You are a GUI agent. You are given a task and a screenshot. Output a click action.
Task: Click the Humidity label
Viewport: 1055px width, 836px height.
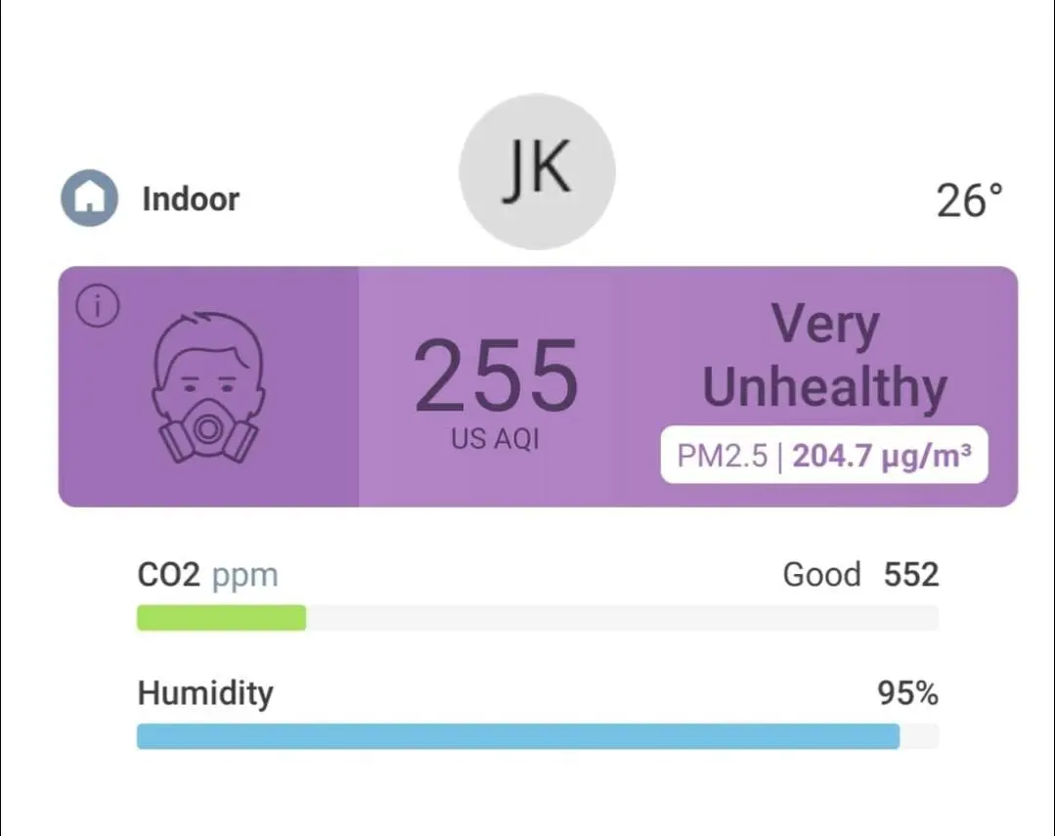tap(205, 693)
